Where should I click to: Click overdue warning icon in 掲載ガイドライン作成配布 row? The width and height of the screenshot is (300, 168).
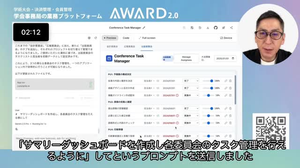tap(177, 95)
